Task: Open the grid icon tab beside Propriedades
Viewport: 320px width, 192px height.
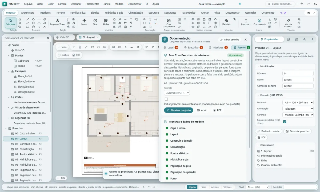Action: coord(296,39)
